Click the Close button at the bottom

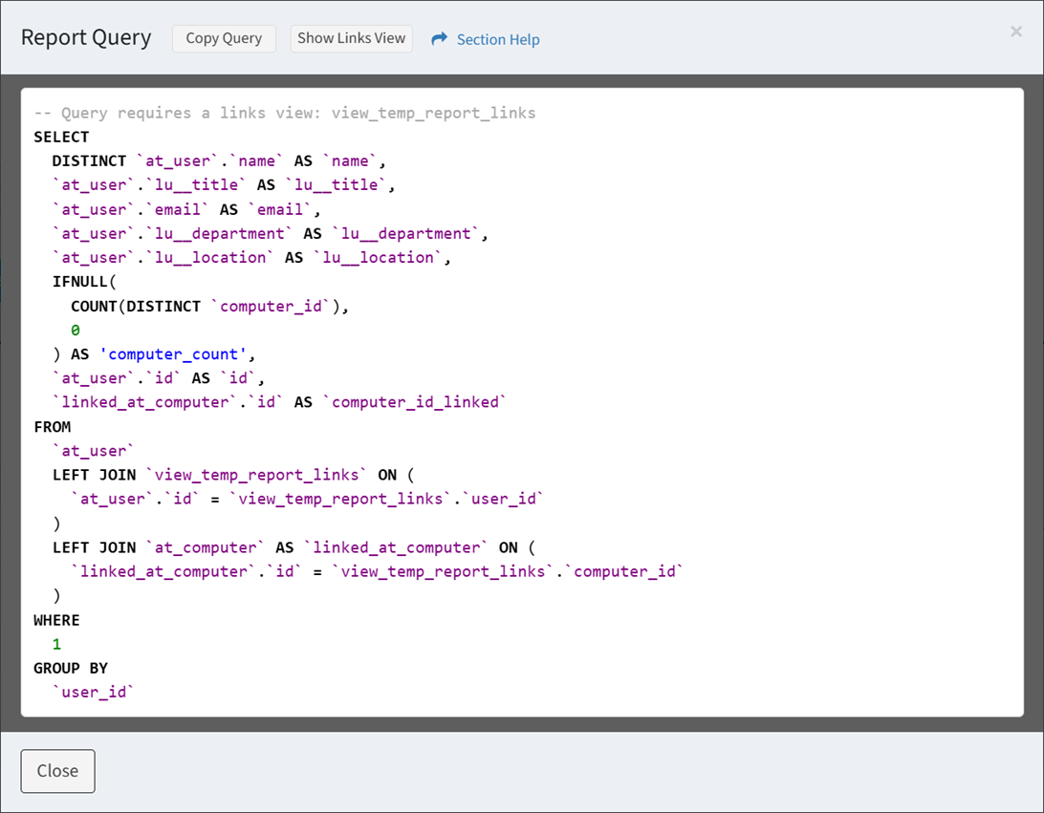pos(57,771)
